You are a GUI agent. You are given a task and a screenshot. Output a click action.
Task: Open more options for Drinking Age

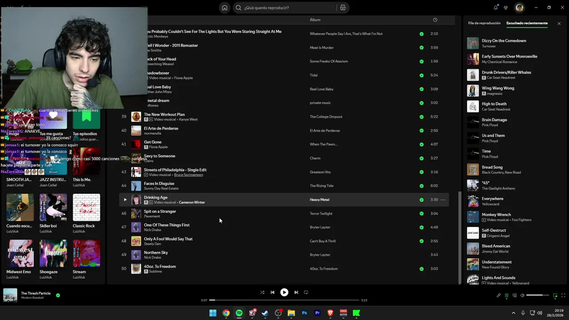pyautogui.click(x=443, y=200)
